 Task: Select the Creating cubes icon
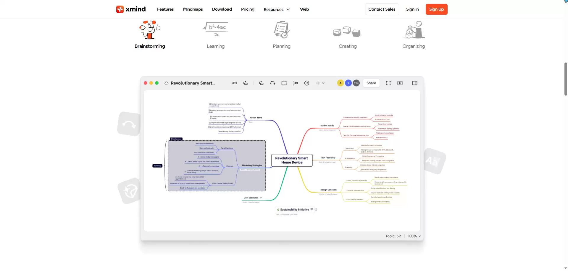pyautogui.click(x=348, y=32)
